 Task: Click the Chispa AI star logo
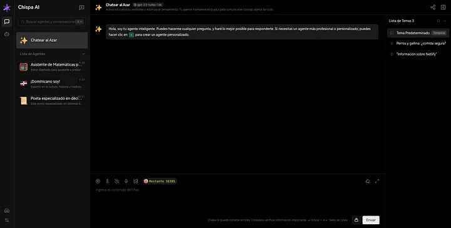pos(7,7)
